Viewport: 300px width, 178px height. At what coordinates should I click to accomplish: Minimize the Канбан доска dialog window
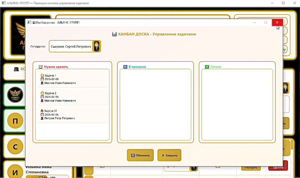254,22
